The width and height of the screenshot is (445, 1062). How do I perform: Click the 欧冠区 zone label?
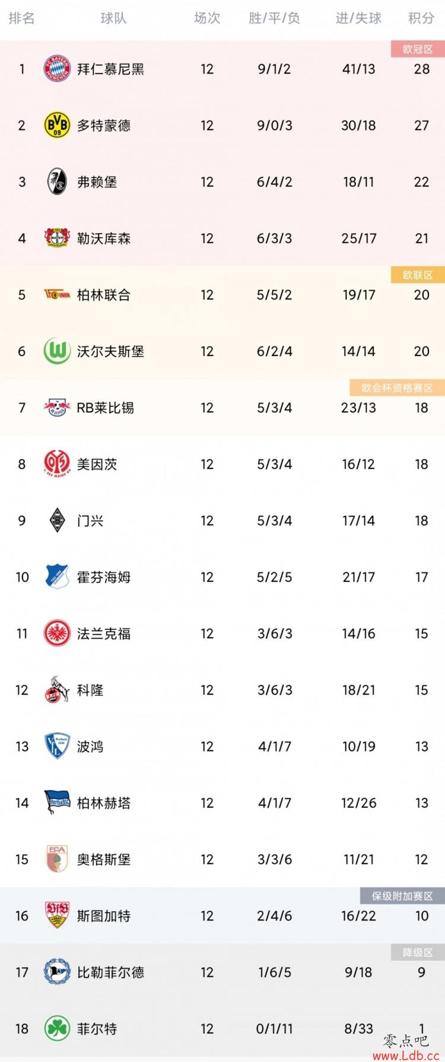(418, 49)
